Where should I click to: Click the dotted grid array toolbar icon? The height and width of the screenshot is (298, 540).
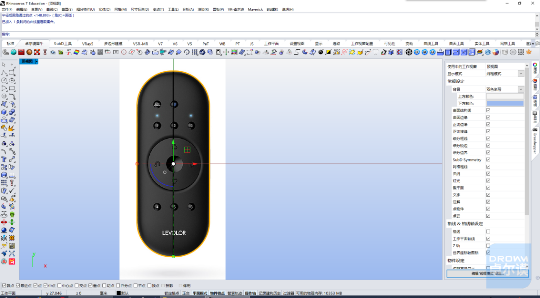195,52
